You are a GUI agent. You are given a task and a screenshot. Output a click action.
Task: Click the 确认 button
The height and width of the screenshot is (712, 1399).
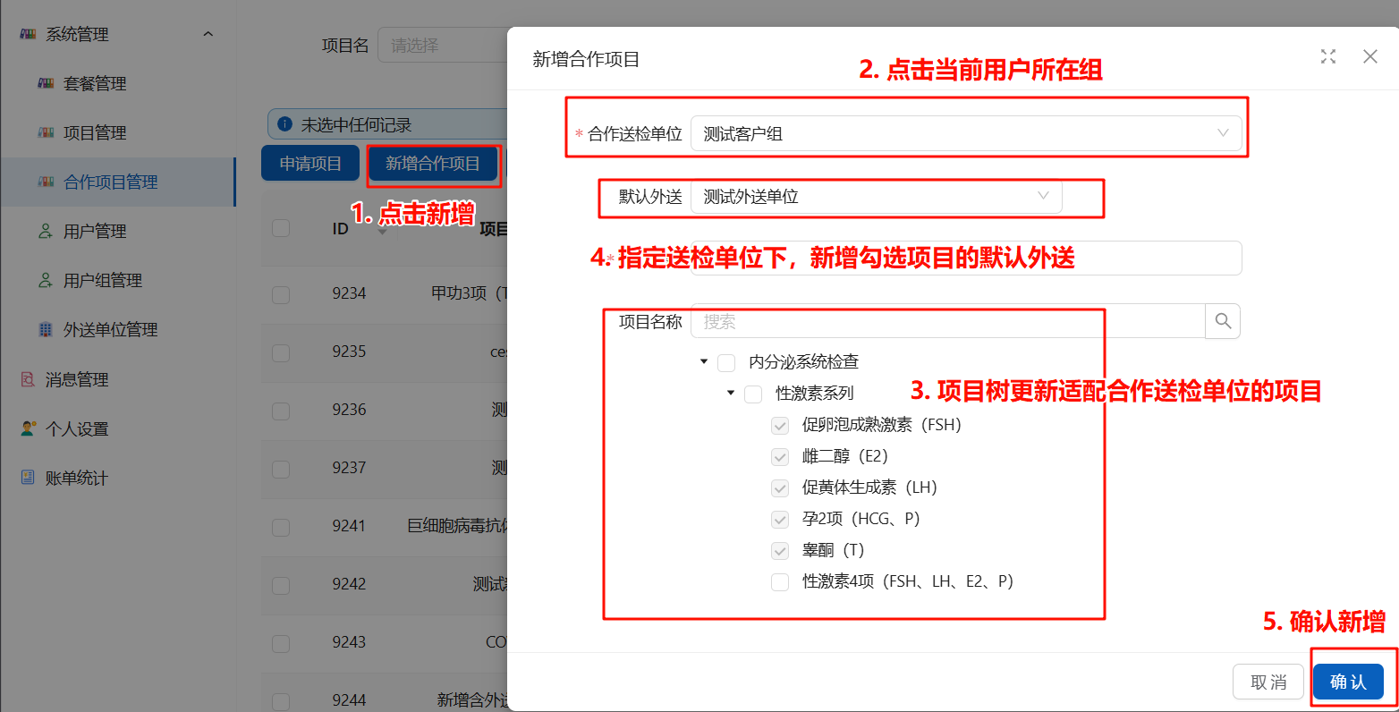(1348, 682)
